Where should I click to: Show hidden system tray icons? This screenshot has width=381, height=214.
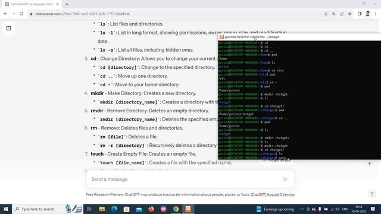(302, 209)
